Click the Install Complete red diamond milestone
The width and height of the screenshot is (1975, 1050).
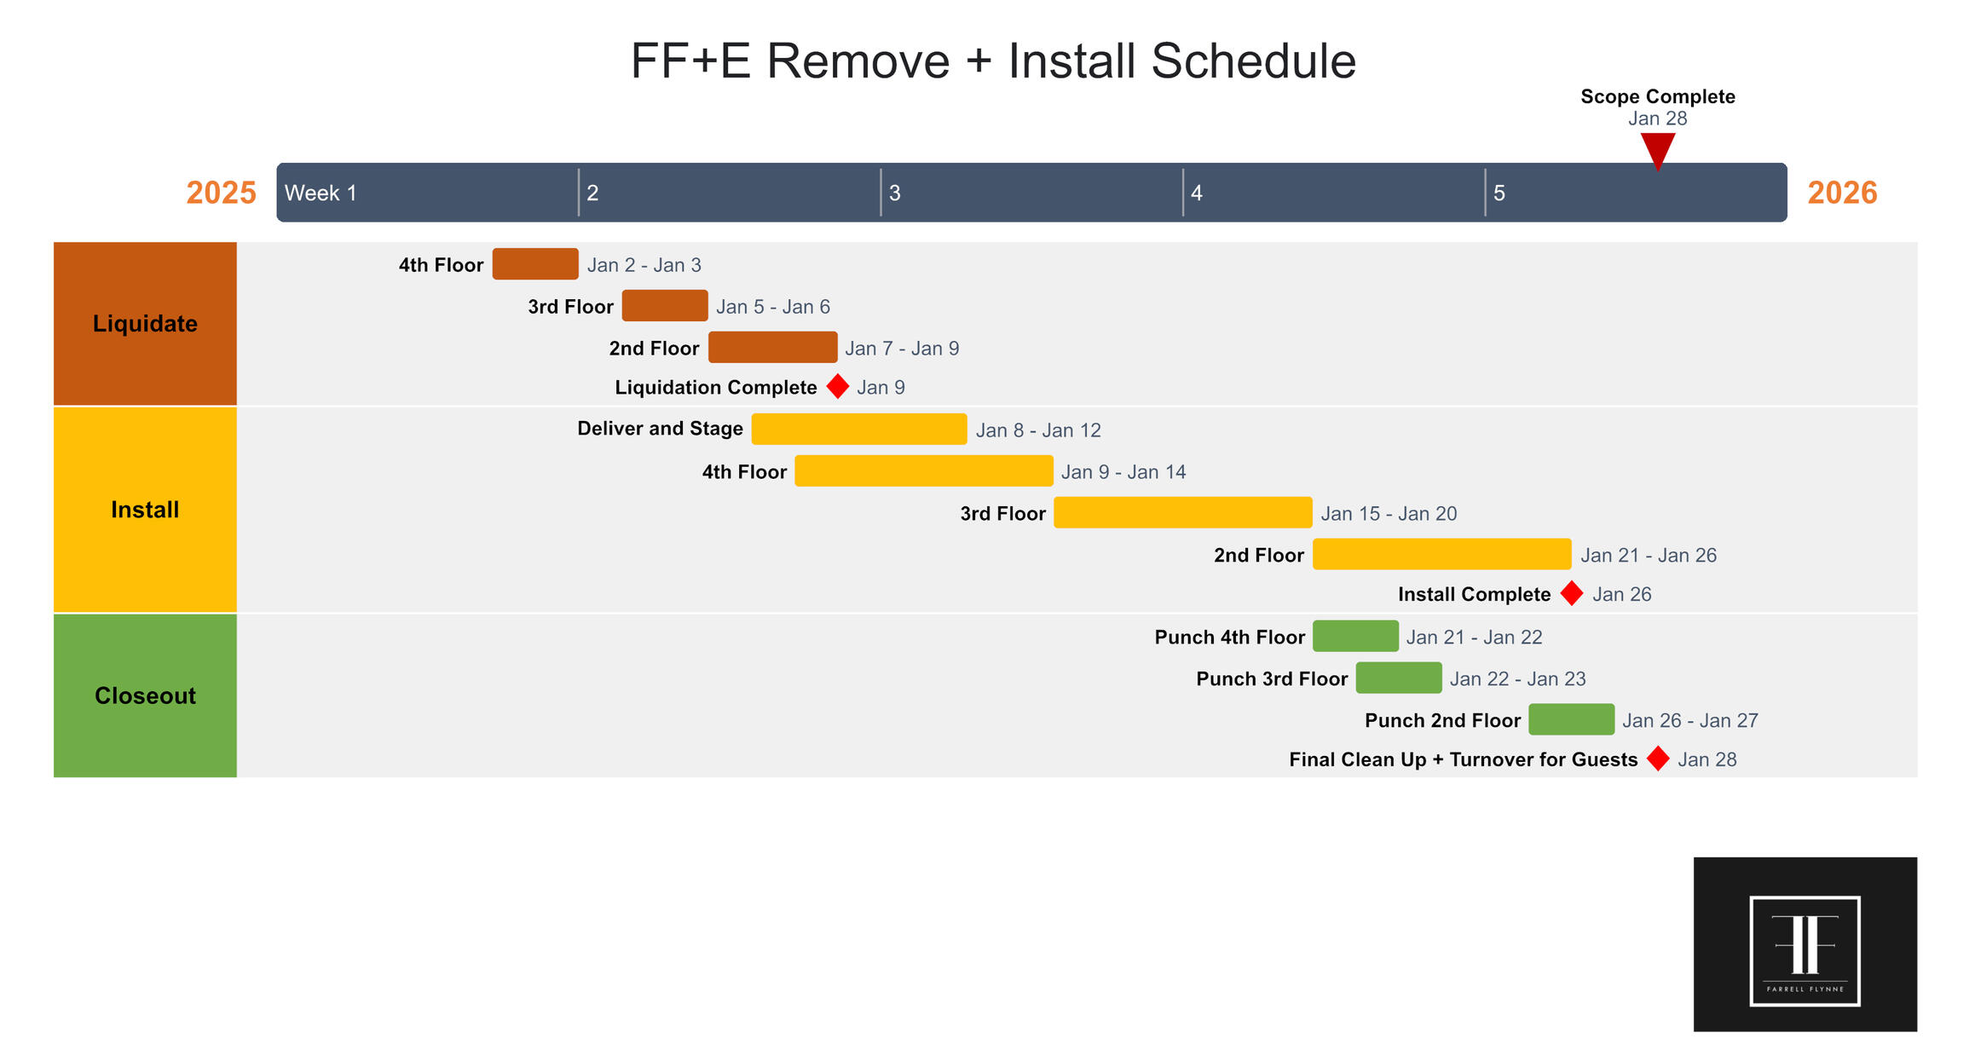1571,594
